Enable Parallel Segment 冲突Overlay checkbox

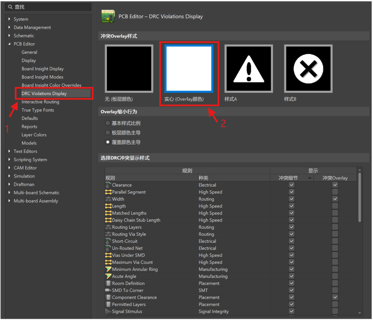[335, 192]
